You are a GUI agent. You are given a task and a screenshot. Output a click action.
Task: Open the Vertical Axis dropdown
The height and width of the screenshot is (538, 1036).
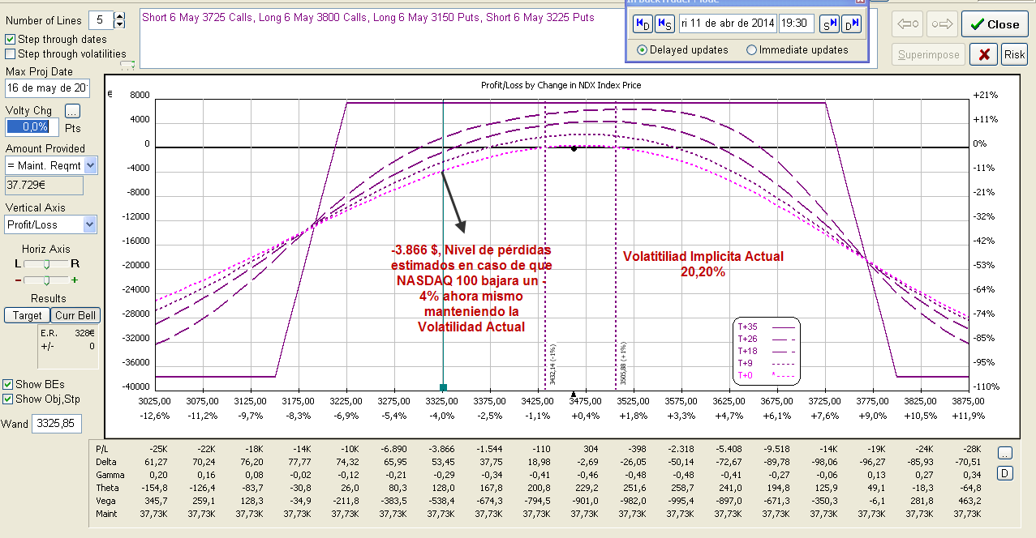pos(90,224)
